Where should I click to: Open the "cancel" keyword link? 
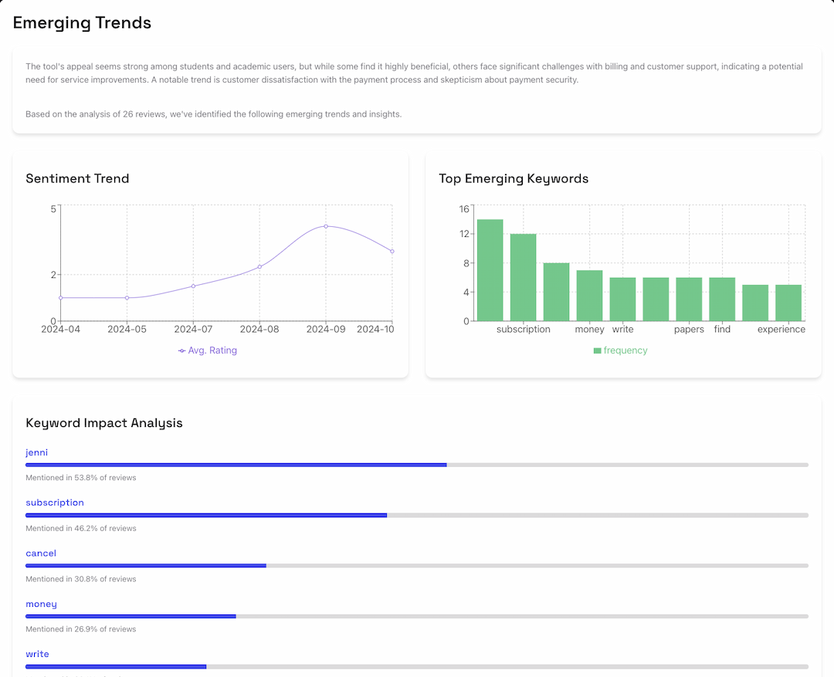tap(40, 553)
